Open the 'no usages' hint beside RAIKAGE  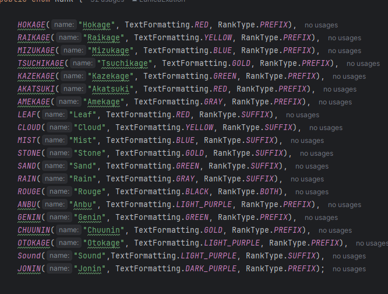[x=344, y=38]
